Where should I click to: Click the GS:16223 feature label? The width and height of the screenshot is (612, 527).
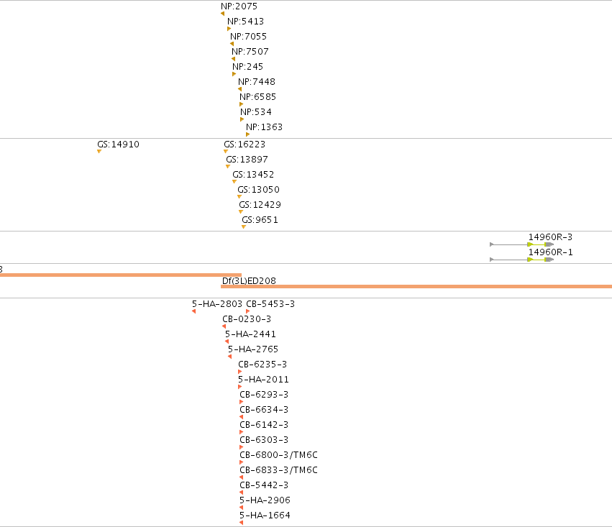[x=245, y=145]
